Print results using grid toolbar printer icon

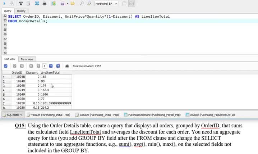pos(67,66)
